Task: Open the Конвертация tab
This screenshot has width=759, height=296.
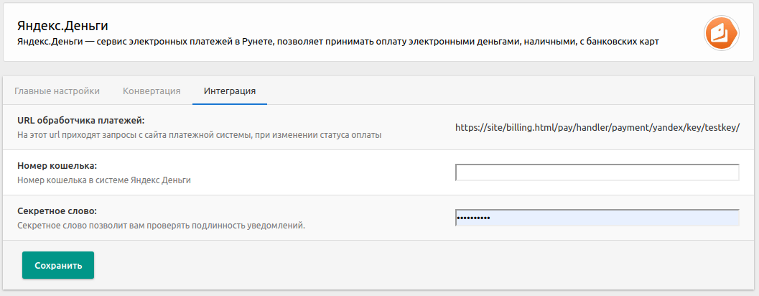Action: pyautogui.click(x=152, y=91)
